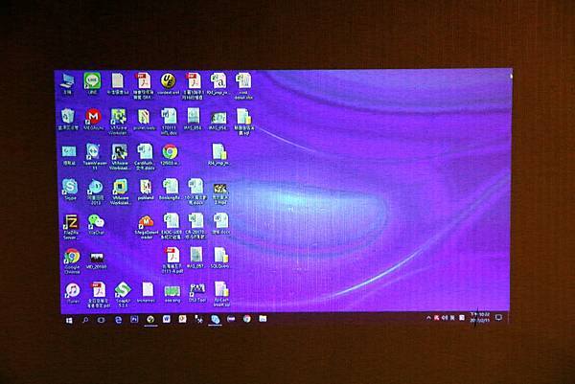Open SoapUI 5.2.5 shortcut
This screenshot has width=575, height=384.
click(123, 295)
